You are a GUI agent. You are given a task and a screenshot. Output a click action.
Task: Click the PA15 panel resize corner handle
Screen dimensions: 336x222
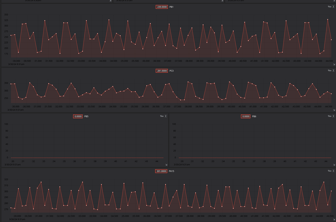pos(334,219)
